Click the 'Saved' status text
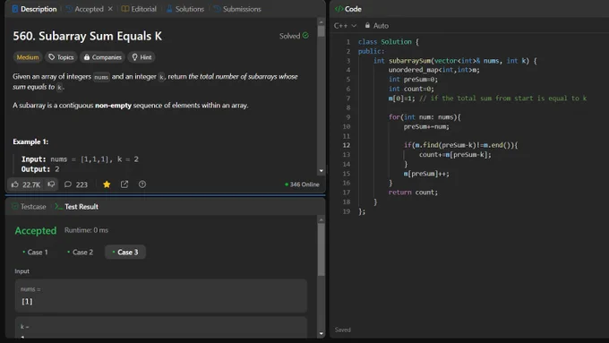The height and width of the screenshot is (343, 609). pyautogui.click(x=342, y=330)
